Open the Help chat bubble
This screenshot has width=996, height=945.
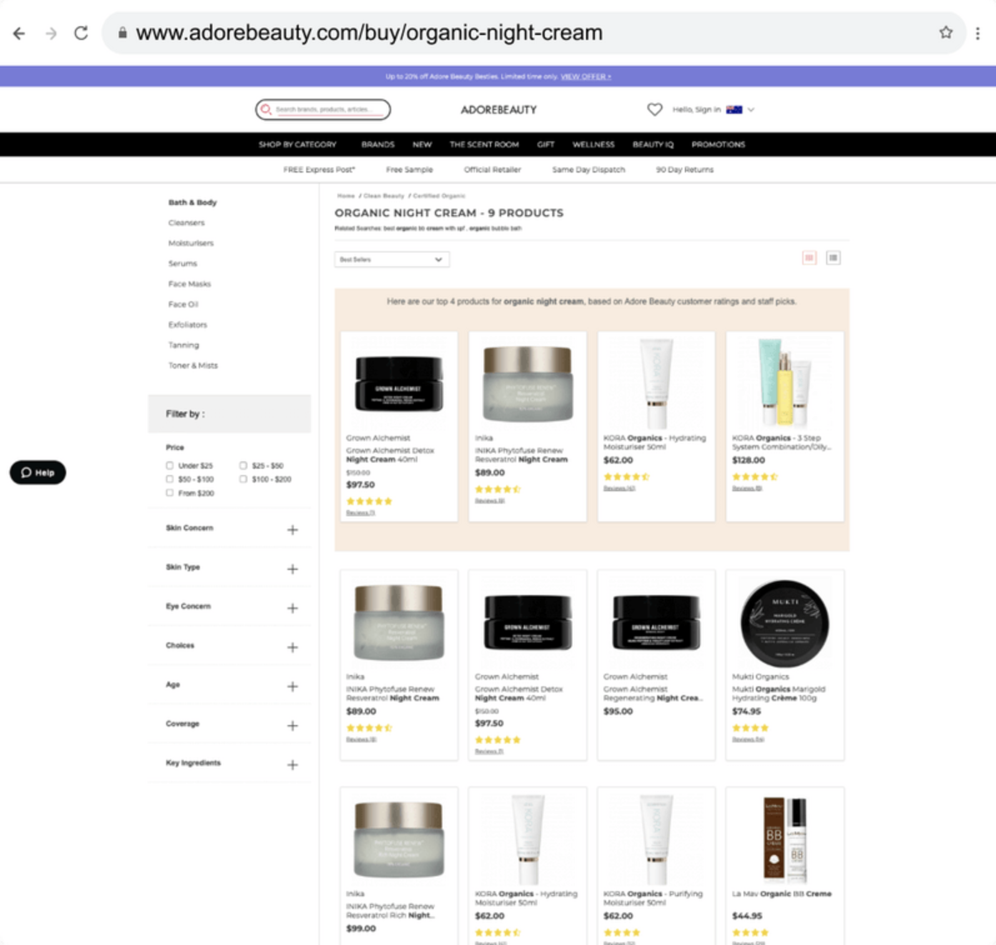(x=37, y=472)
